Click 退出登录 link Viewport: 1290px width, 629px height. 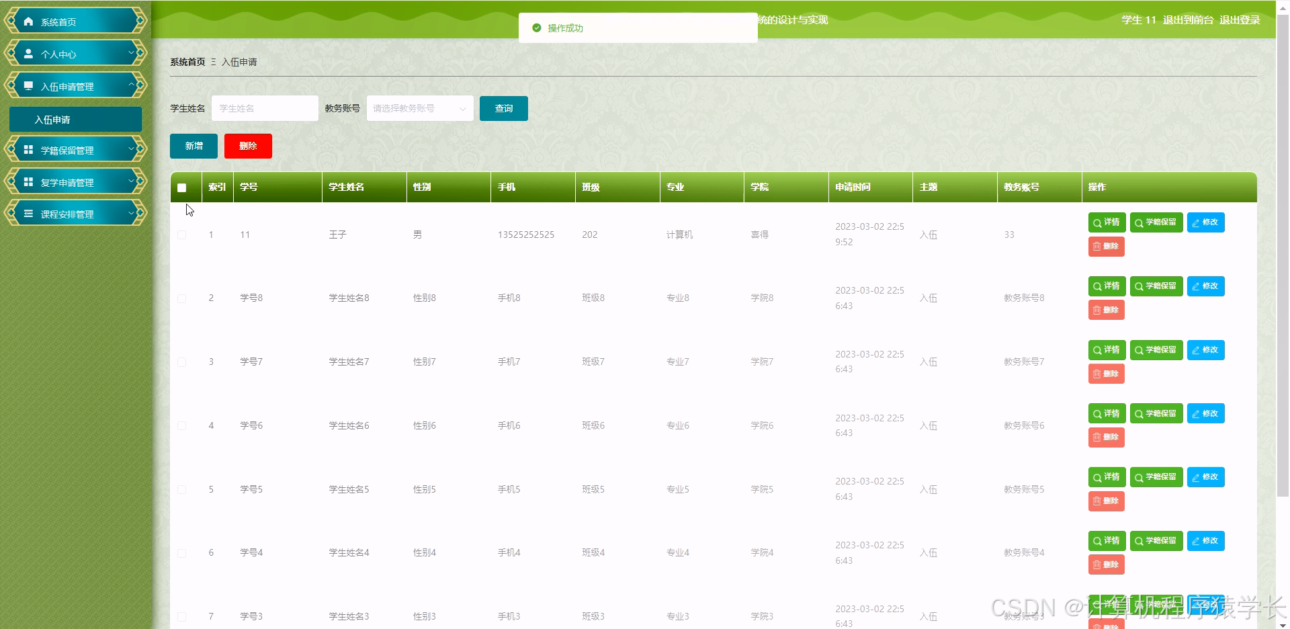click(x=1240, y=19)
